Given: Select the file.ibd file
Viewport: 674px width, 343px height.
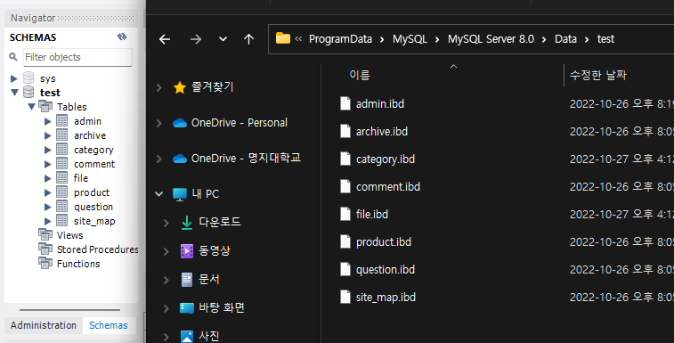Looking at the screenshot, I should 372,215.
